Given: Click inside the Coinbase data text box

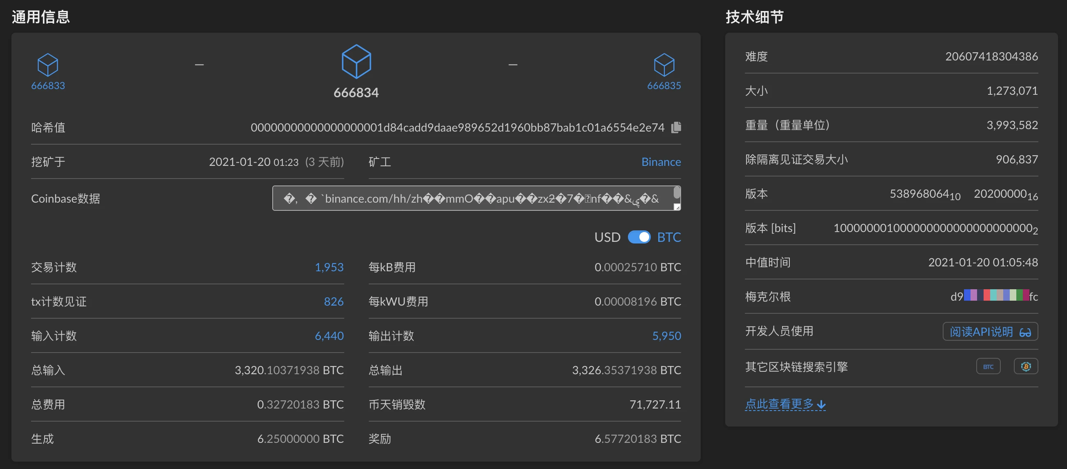Looking at the screenshot, I should (x=476, y=198).
